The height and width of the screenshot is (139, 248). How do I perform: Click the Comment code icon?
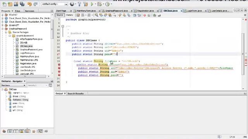pyautogui.click(x=155, y=15)
